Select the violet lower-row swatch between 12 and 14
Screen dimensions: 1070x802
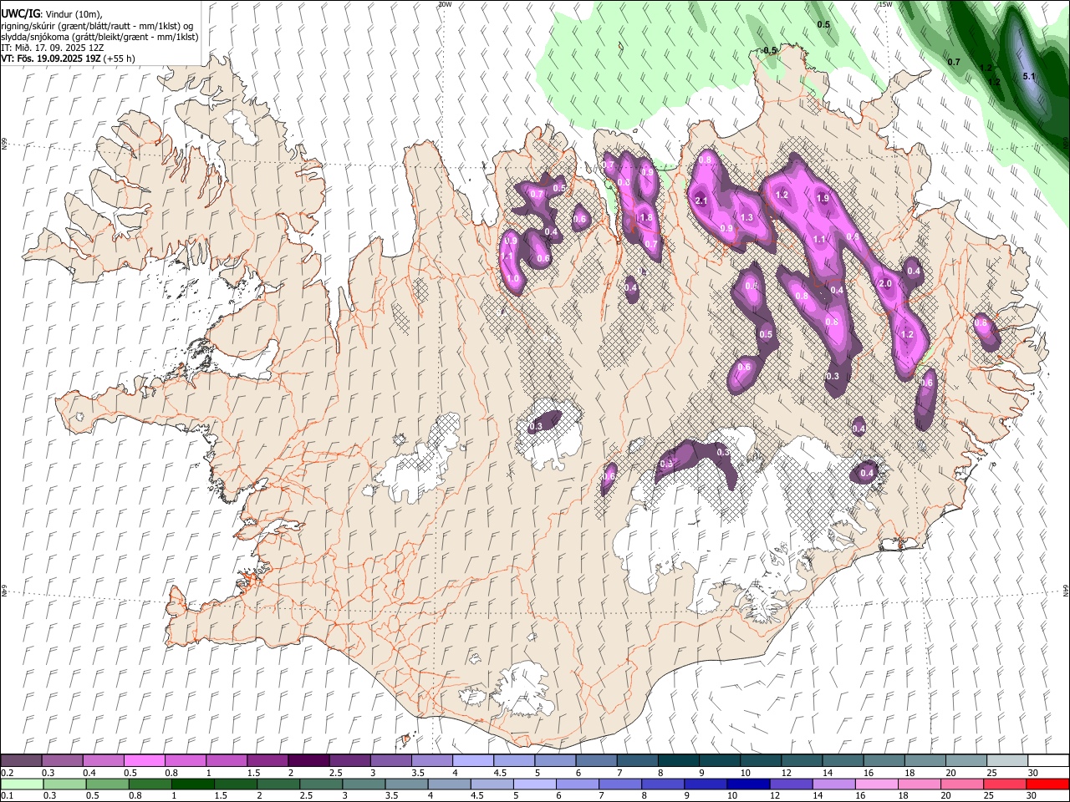(x=791, y=784)
